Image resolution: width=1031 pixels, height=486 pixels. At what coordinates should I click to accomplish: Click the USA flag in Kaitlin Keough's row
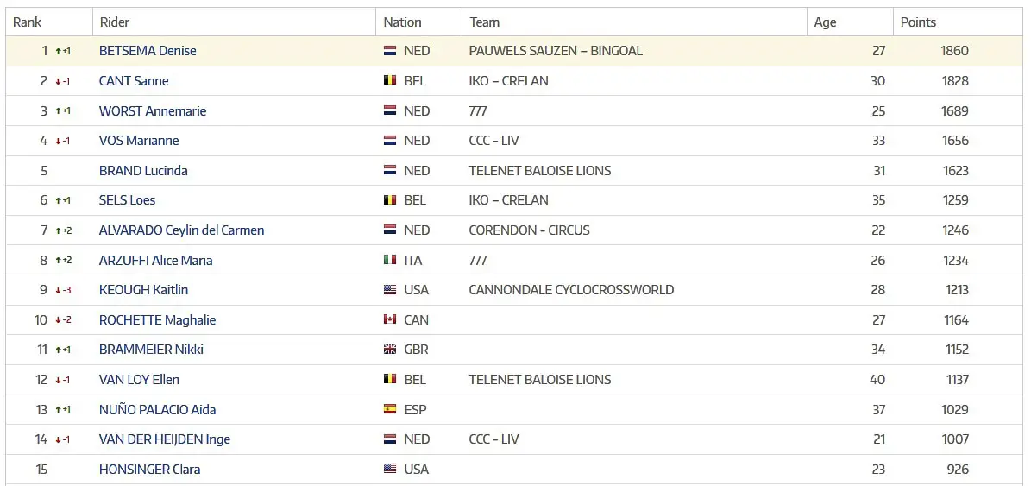point(390,290)
